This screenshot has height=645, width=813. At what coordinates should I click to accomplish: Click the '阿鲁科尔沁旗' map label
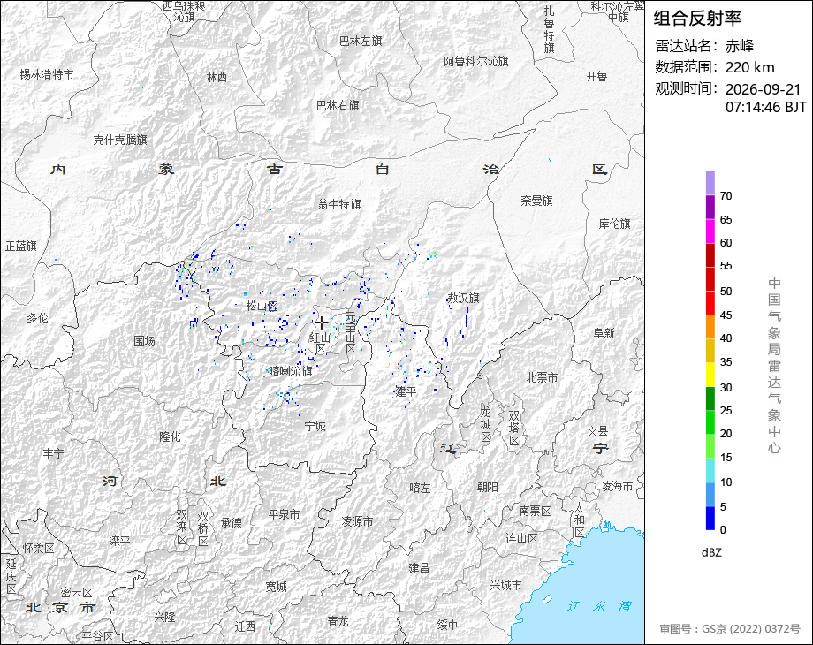coord(476,61)
